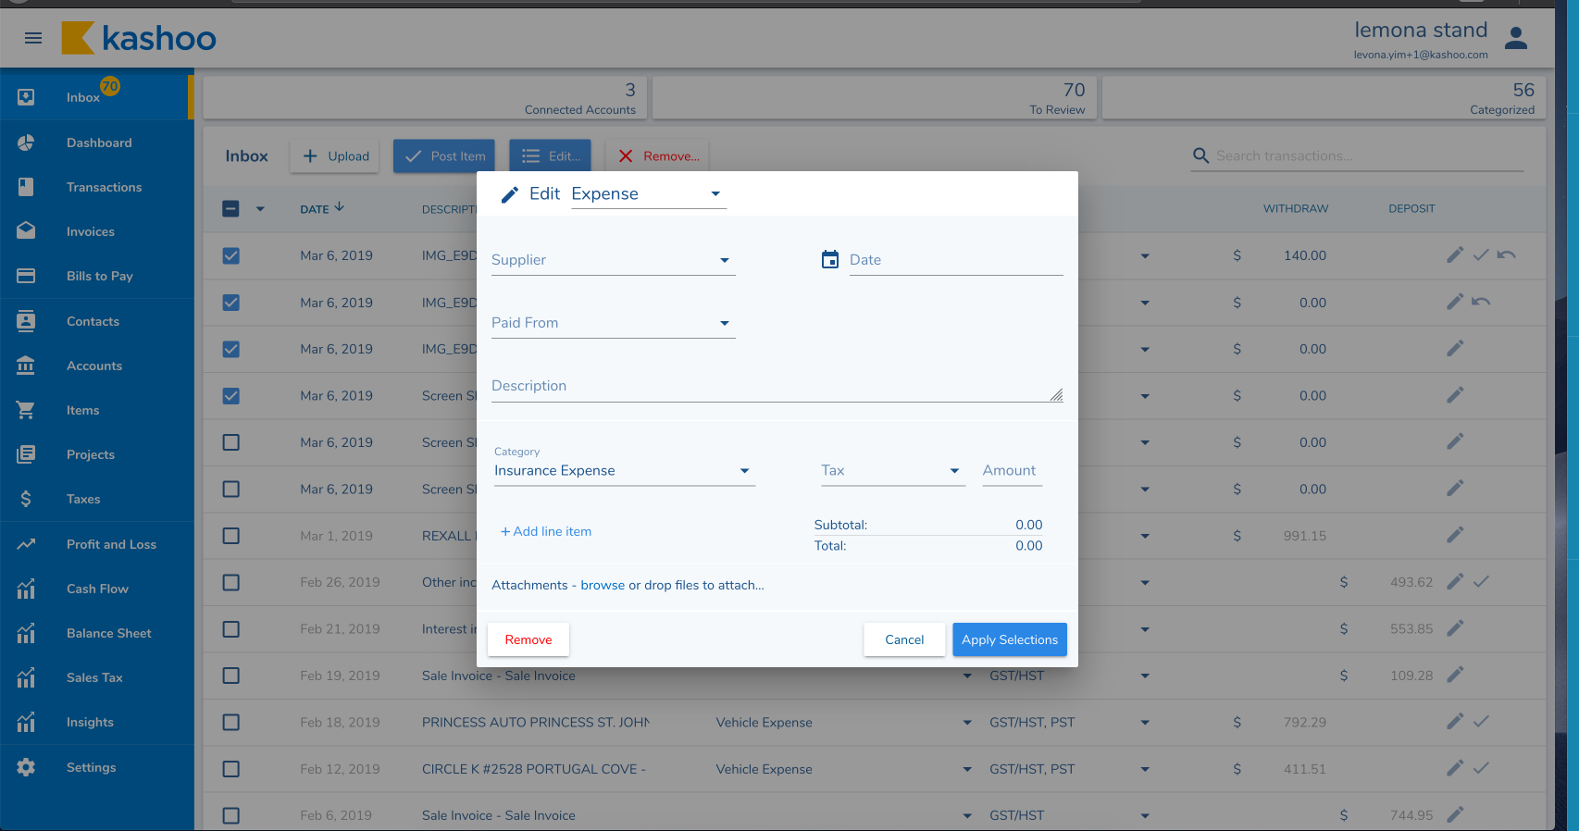Click the Add line item link

point(546,531)
